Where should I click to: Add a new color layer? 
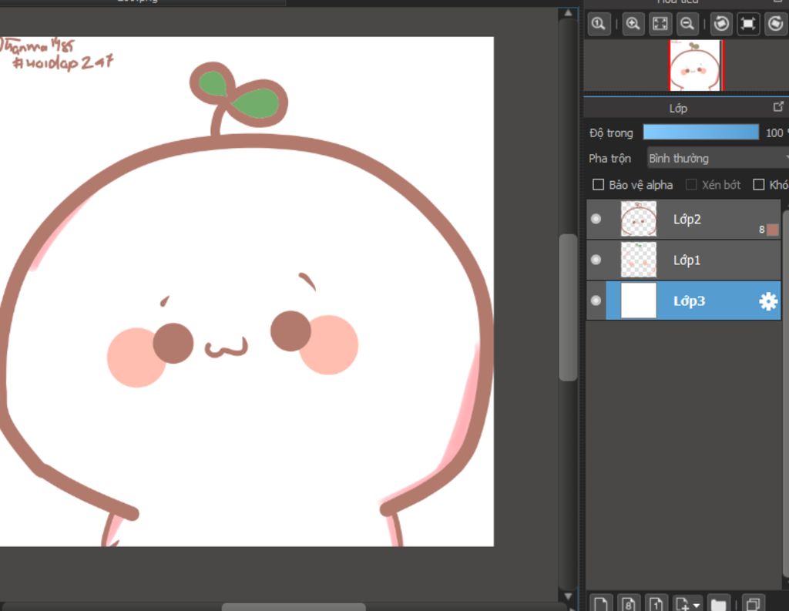pyautogui.click(x=600, y=603)
